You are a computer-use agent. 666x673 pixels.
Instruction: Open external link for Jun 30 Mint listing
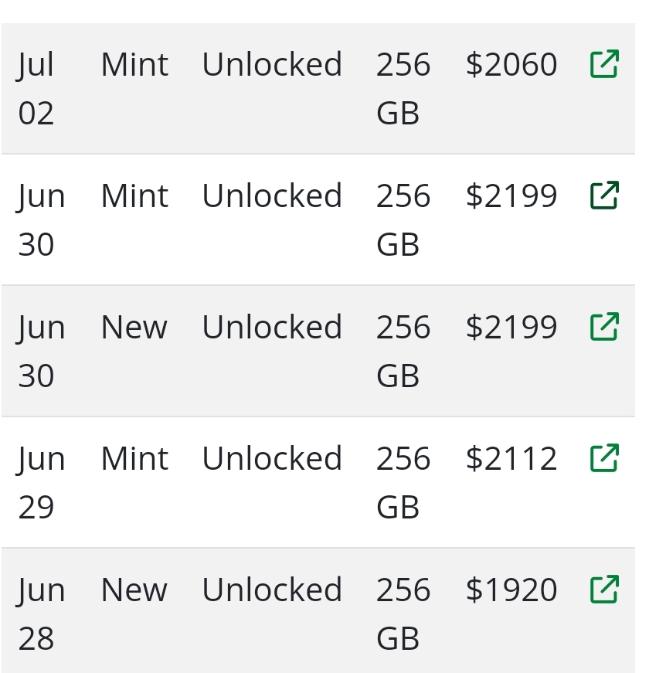click(604, 195)
